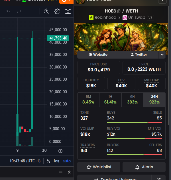171x180 pixels.
Task: Set price Alerts for pair
Action: pyautogui.click(x=144, y=167)
